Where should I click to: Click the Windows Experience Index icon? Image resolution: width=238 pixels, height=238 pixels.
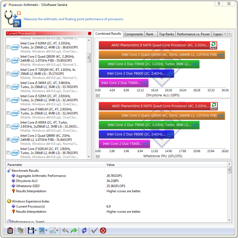coord(9,201)
